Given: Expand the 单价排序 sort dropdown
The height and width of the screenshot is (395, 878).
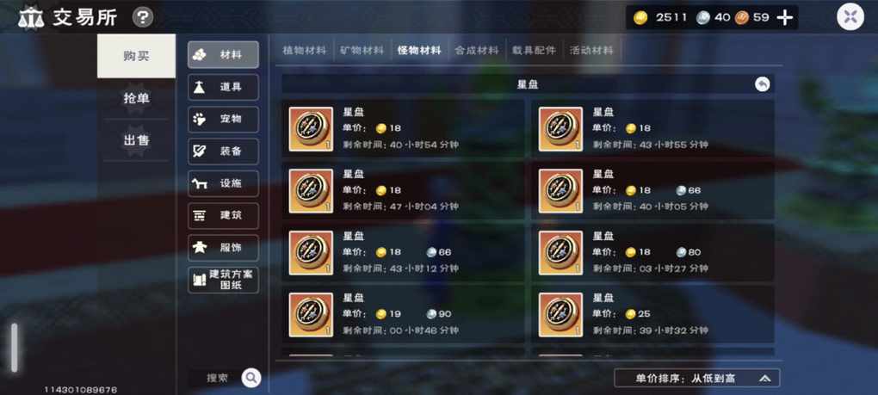Looking at the screenshot, I should click(x=696, y=378).
